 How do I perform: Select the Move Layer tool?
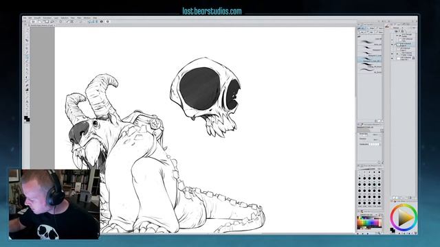coord(27,40)
